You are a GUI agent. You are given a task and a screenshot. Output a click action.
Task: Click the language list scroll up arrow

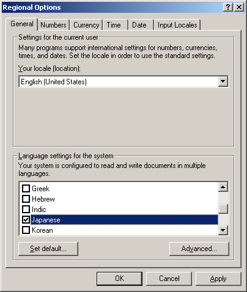[x=223, y=187]
